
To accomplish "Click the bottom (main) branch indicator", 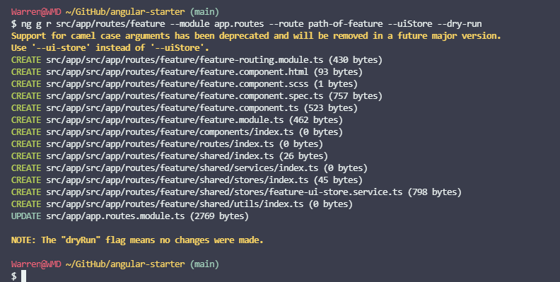I will [x=204, y=264].
